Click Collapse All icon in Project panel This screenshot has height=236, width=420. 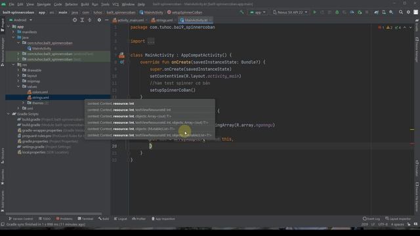(90, 20)
